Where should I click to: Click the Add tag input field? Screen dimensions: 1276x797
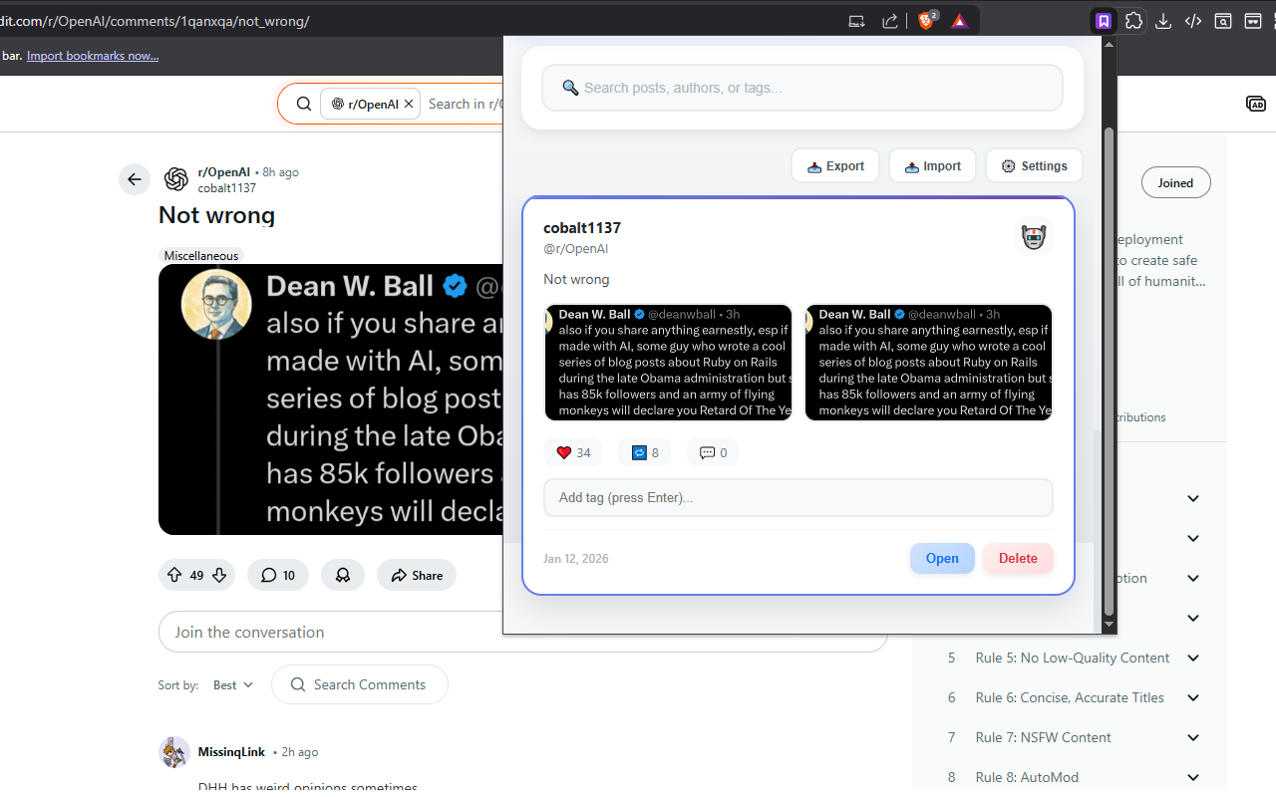coord(798,497)
